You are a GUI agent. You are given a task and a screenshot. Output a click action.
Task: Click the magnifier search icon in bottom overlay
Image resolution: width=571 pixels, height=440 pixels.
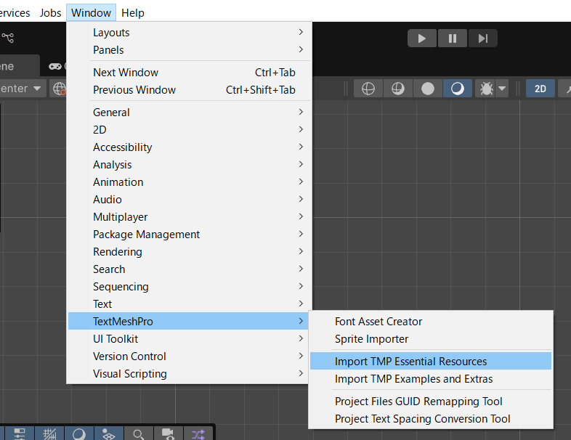[138, 433]
